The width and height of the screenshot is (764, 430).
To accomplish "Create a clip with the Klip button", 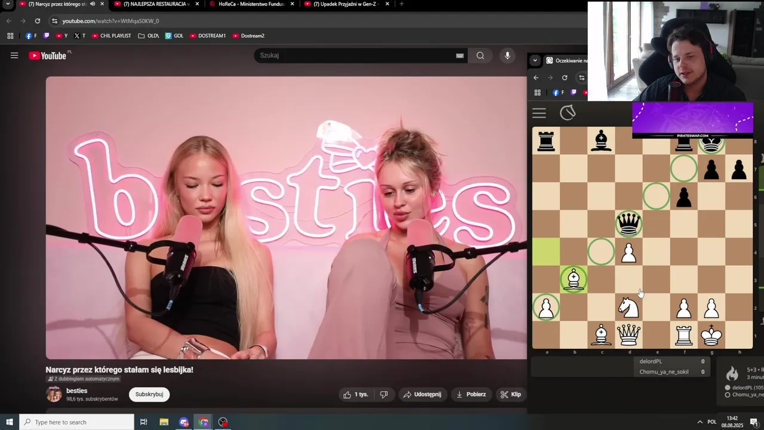I will coord(511,394).
